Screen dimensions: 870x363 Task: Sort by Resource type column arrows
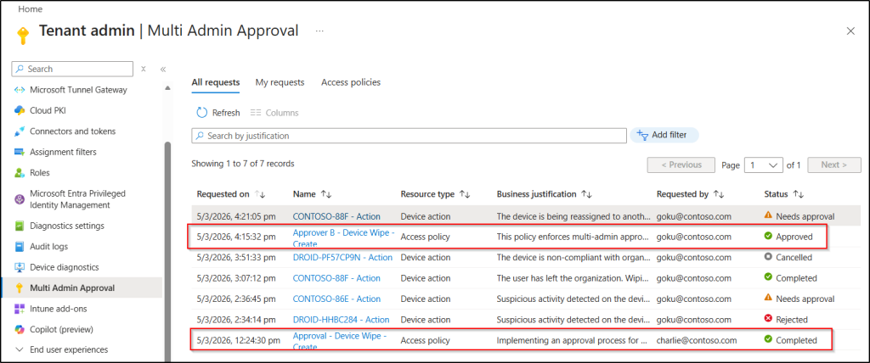(465, 194)
